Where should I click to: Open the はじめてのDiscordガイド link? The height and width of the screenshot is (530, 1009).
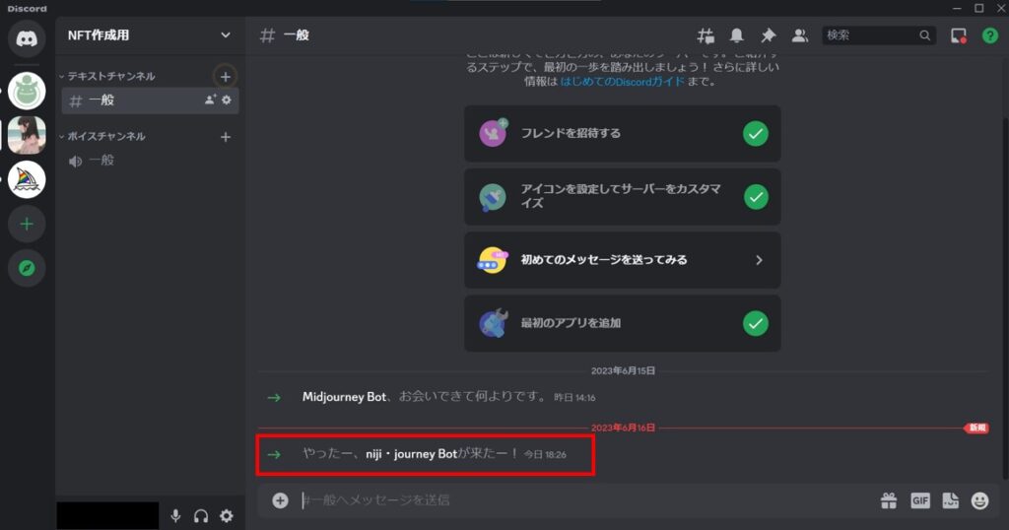(x=623, y=82)
